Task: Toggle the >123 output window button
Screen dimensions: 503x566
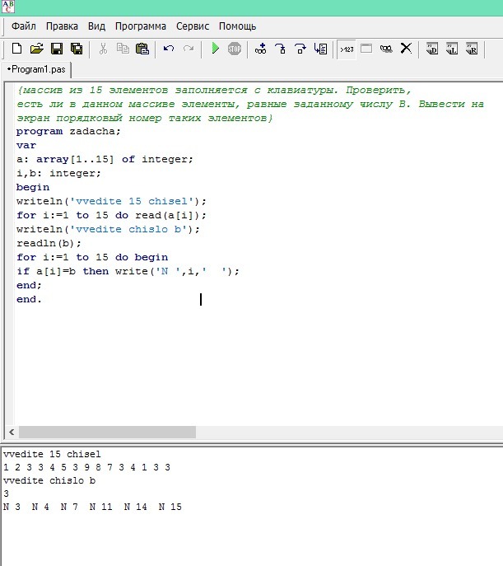Action: click(x=347, y=49)
